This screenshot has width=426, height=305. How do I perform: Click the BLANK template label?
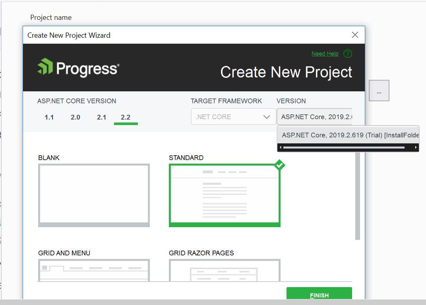pos(49,158)
